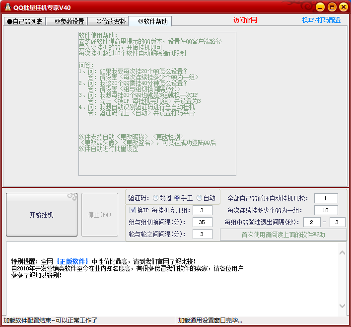The width and height of the screenshot is (351, 327).
Task: Click status text 加载软件配置结束~可以正常工作了
Action: pyautogui.click(x=50, y=320)
